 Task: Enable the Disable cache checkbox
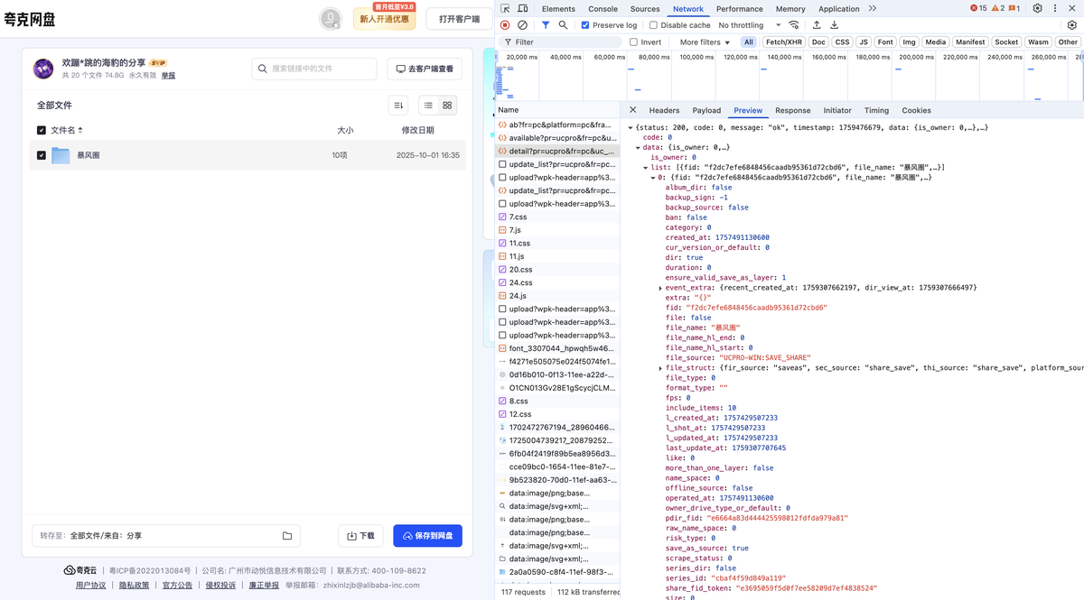coord(653,25)
